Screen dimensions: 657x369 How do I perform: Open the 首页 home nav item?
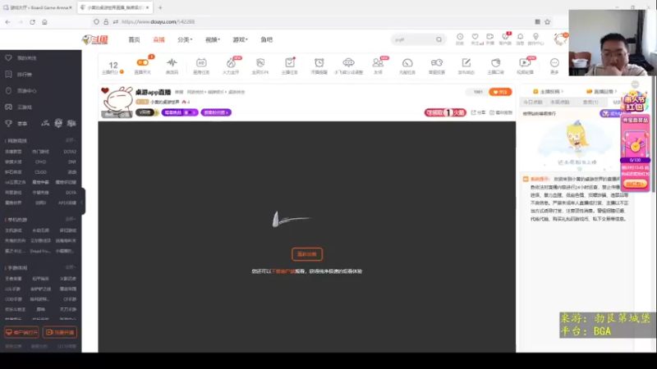click(134, 39)
